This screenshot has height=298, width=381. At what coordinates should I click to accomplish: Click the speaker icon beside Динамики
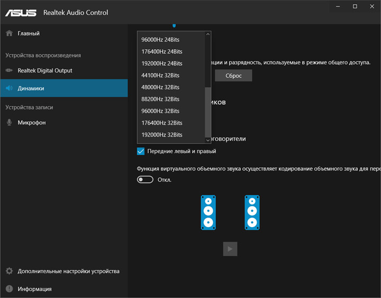coord(9,88)
